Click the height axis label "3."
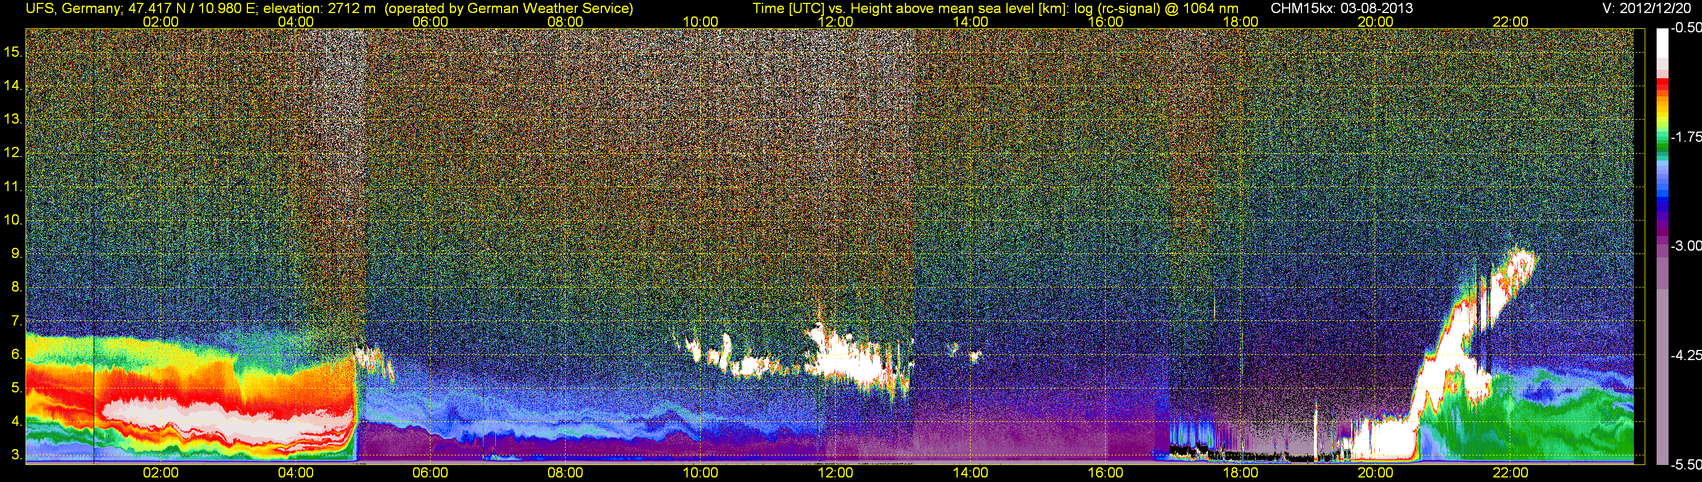Screen dimensions: 1702x482 [x=16, y=455]
